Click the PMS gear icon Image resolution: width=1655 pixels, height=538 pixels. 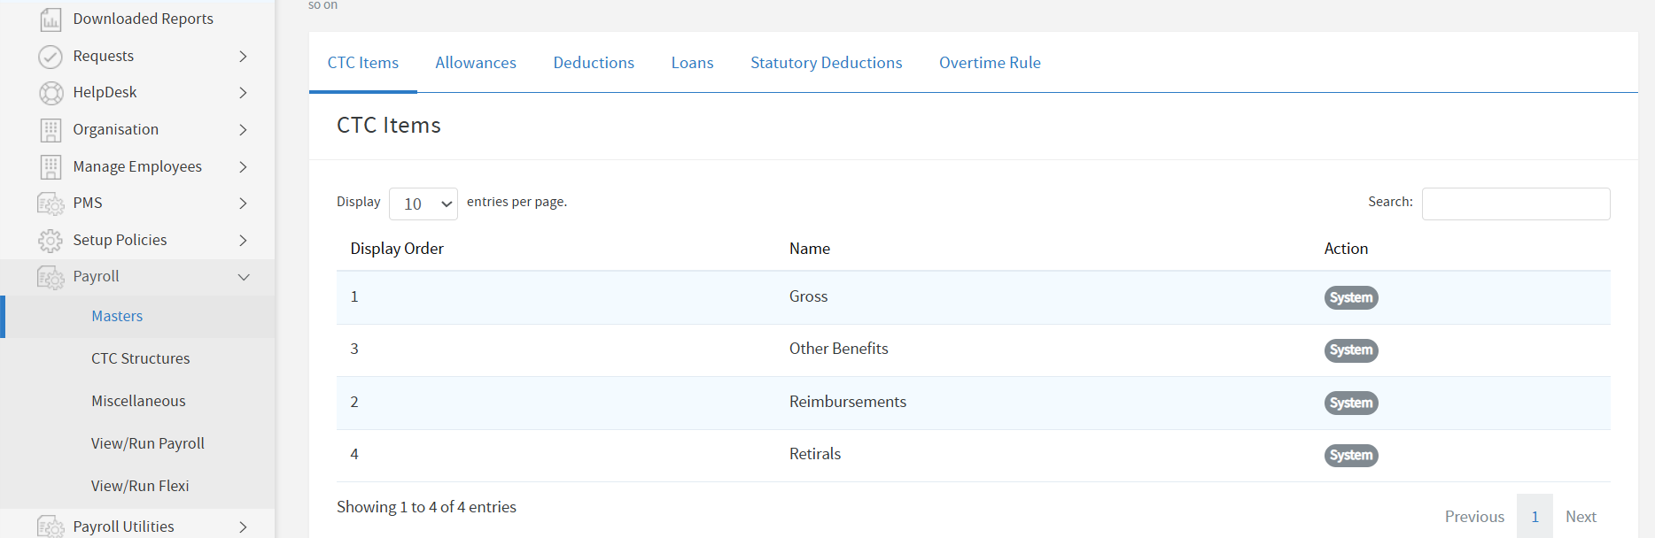pyautogui.click(x=51, y=204)
